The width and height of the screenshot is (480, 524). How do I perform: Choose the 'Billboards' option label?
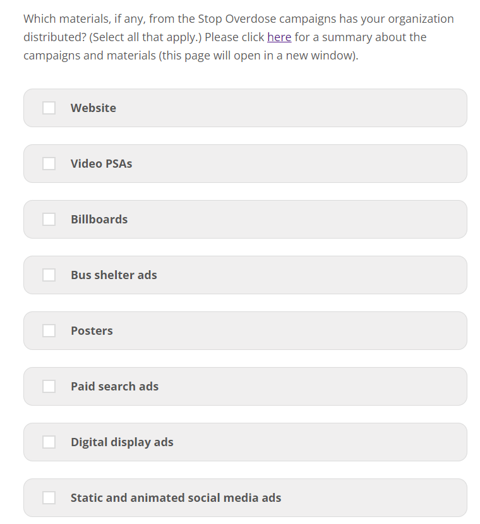pos(99,220)
